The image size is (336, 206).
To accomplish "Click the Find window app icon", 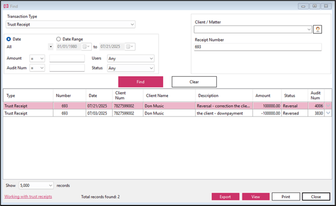I will point(6,6).
